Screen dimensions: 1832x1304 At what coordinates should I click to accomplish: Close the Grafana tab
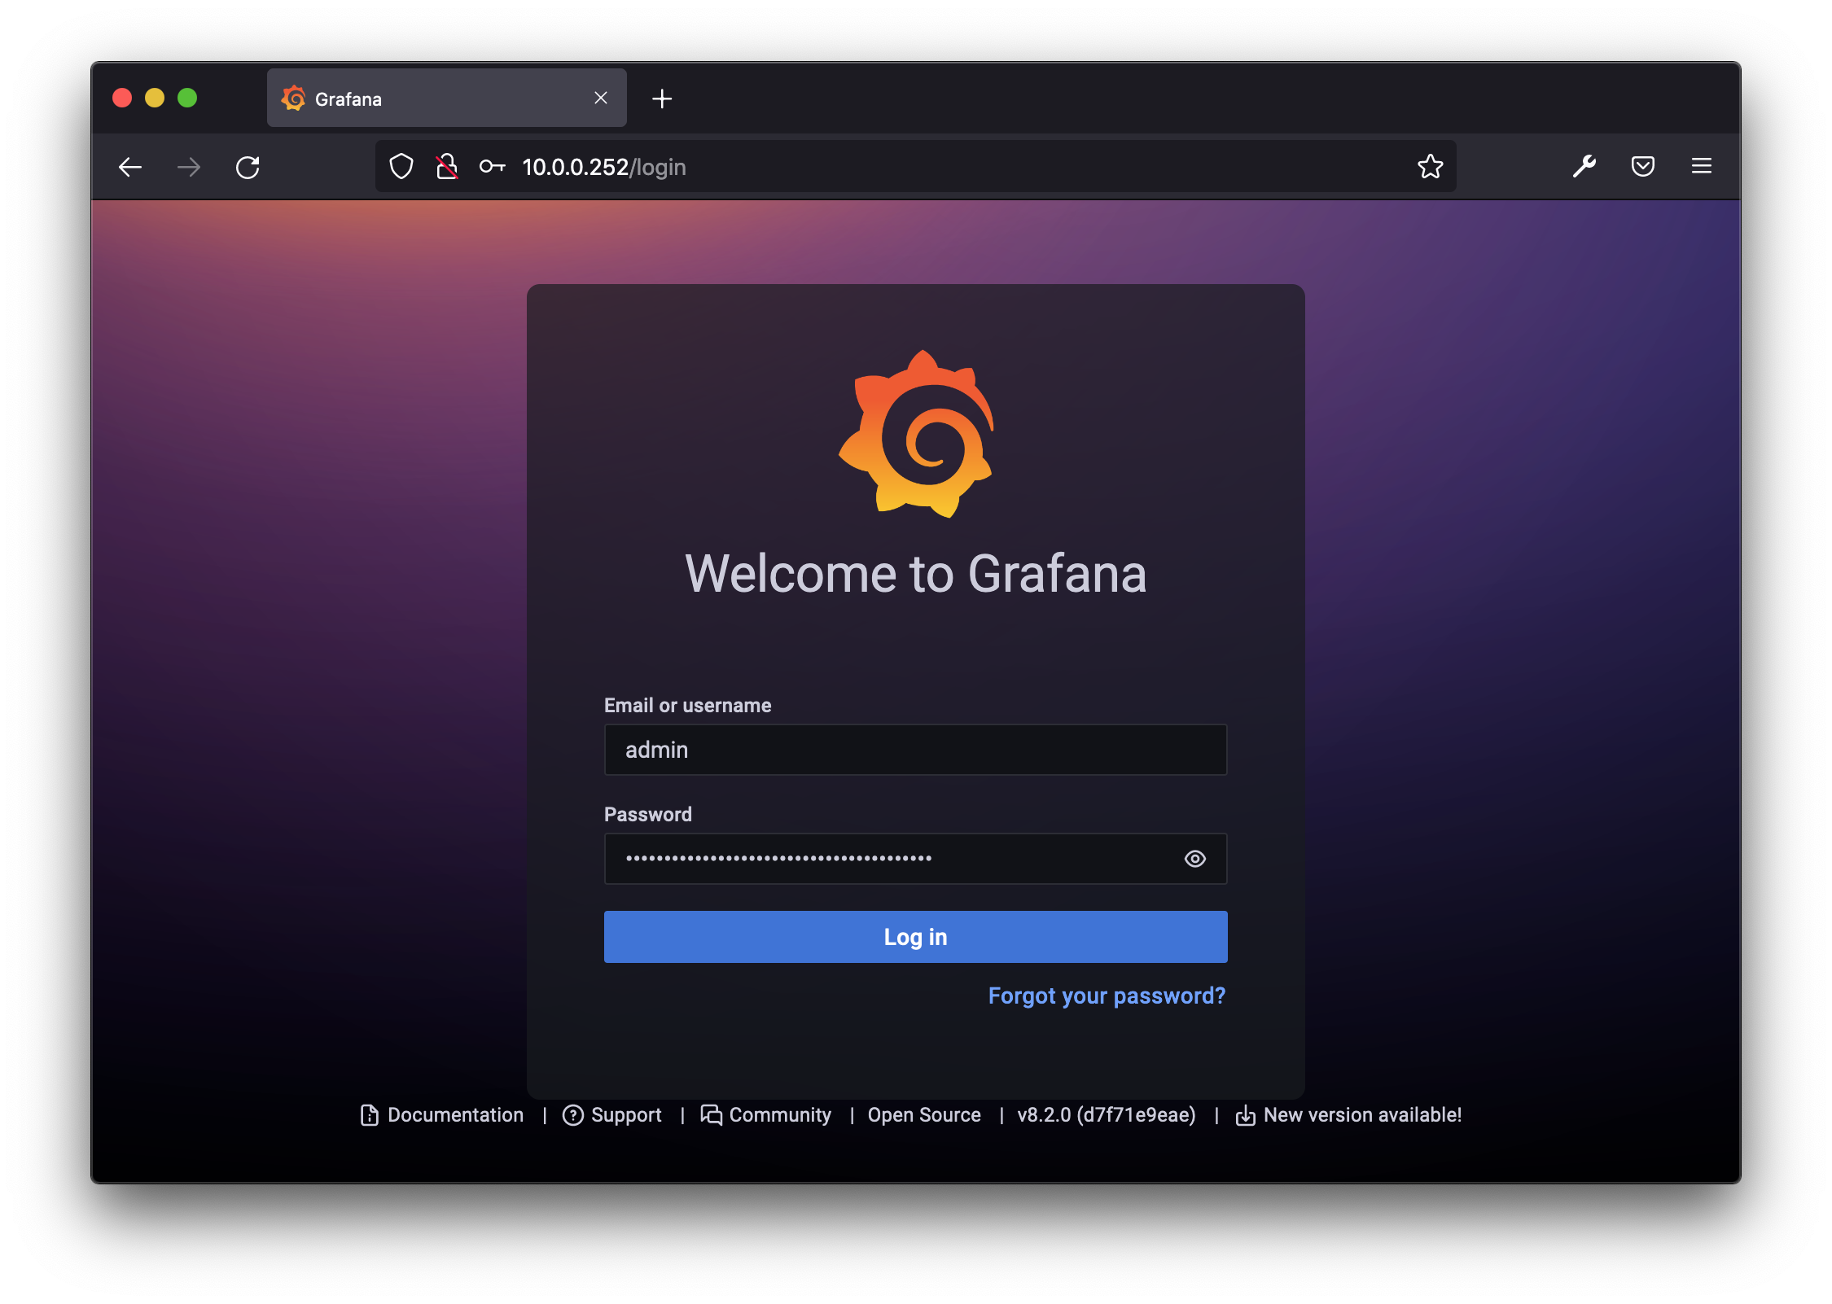[x=601, y=98]
